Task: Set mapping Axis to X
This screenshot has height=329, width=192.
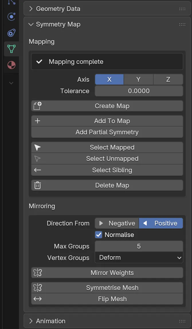Action: [109, 80]
